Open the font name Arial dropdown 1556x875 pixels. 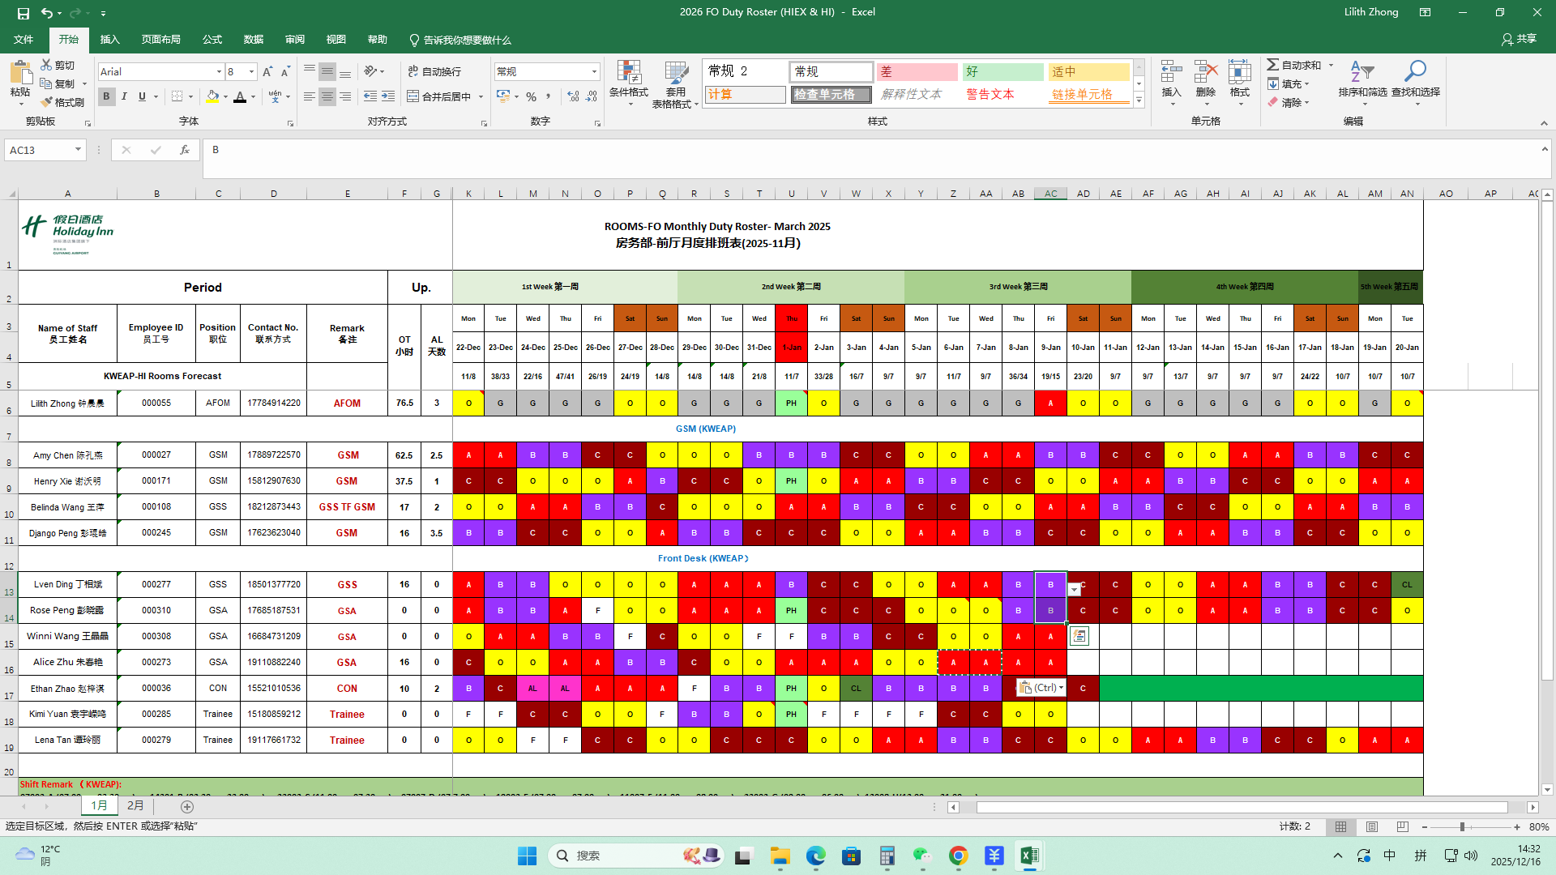point(219,72)
